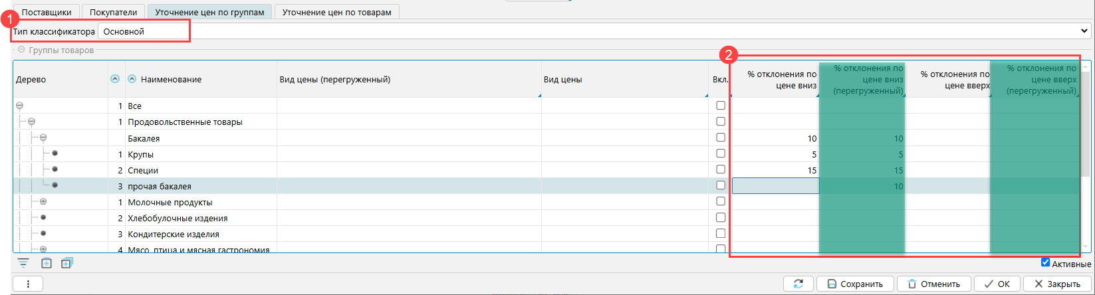Collapse the Группы товаров section header
Screen dimensions: 1095x295
point(21,50)
